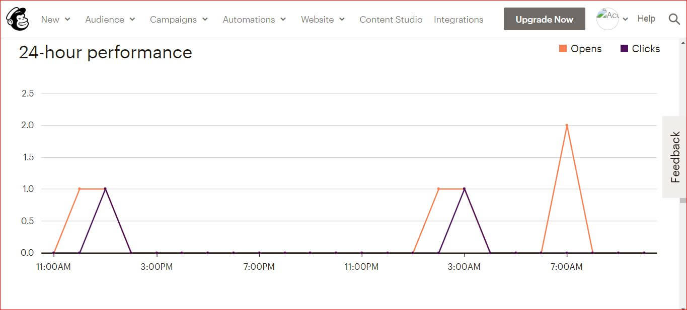
Task: Click the Upgrade Now button
Action: click(545, 19)
